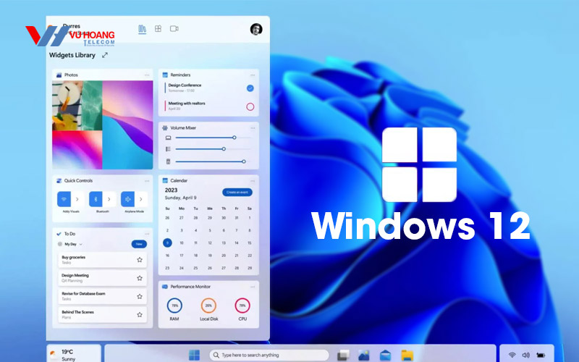Open the library view icon in the widgets header

pos(142,29)
